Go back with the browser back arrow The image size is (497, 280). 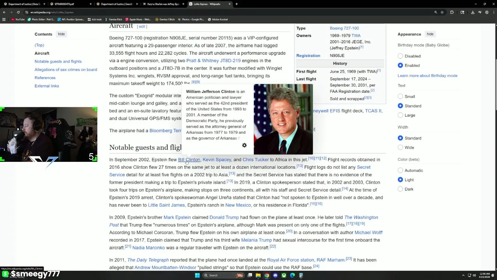coord(4,12)
